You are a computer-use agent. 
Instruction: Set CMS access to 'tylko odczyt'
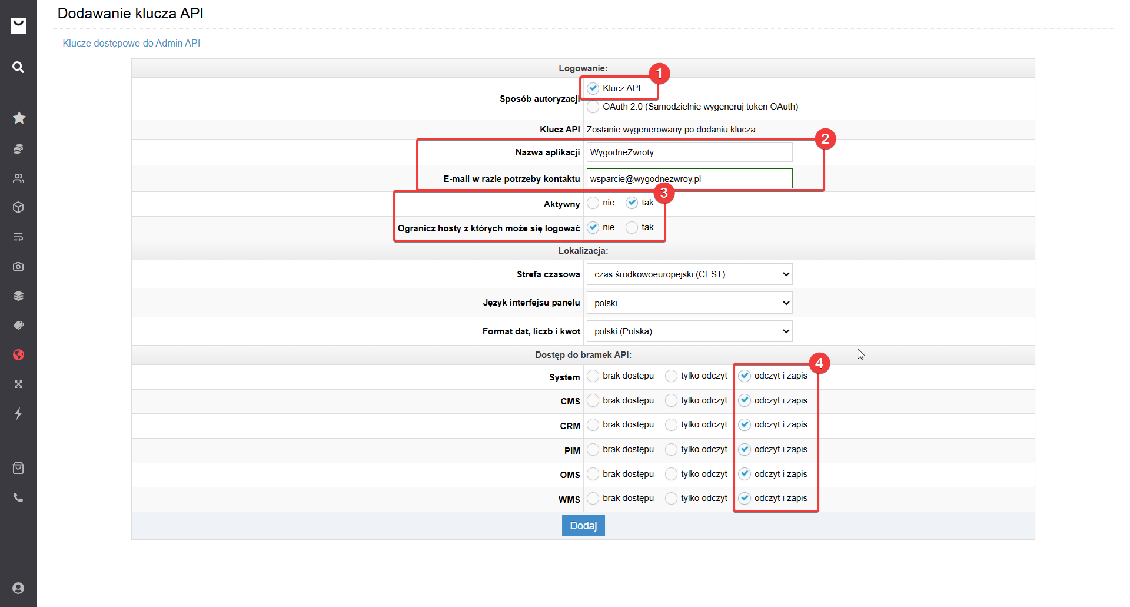(x=671, y=400)
